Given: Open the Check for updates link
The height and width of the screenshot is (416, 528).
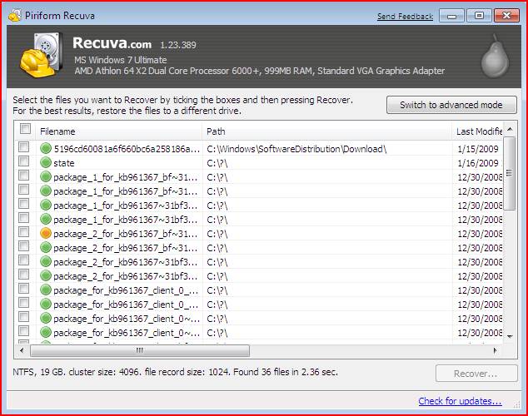Looking at the screenshot, I should point(460,401).
